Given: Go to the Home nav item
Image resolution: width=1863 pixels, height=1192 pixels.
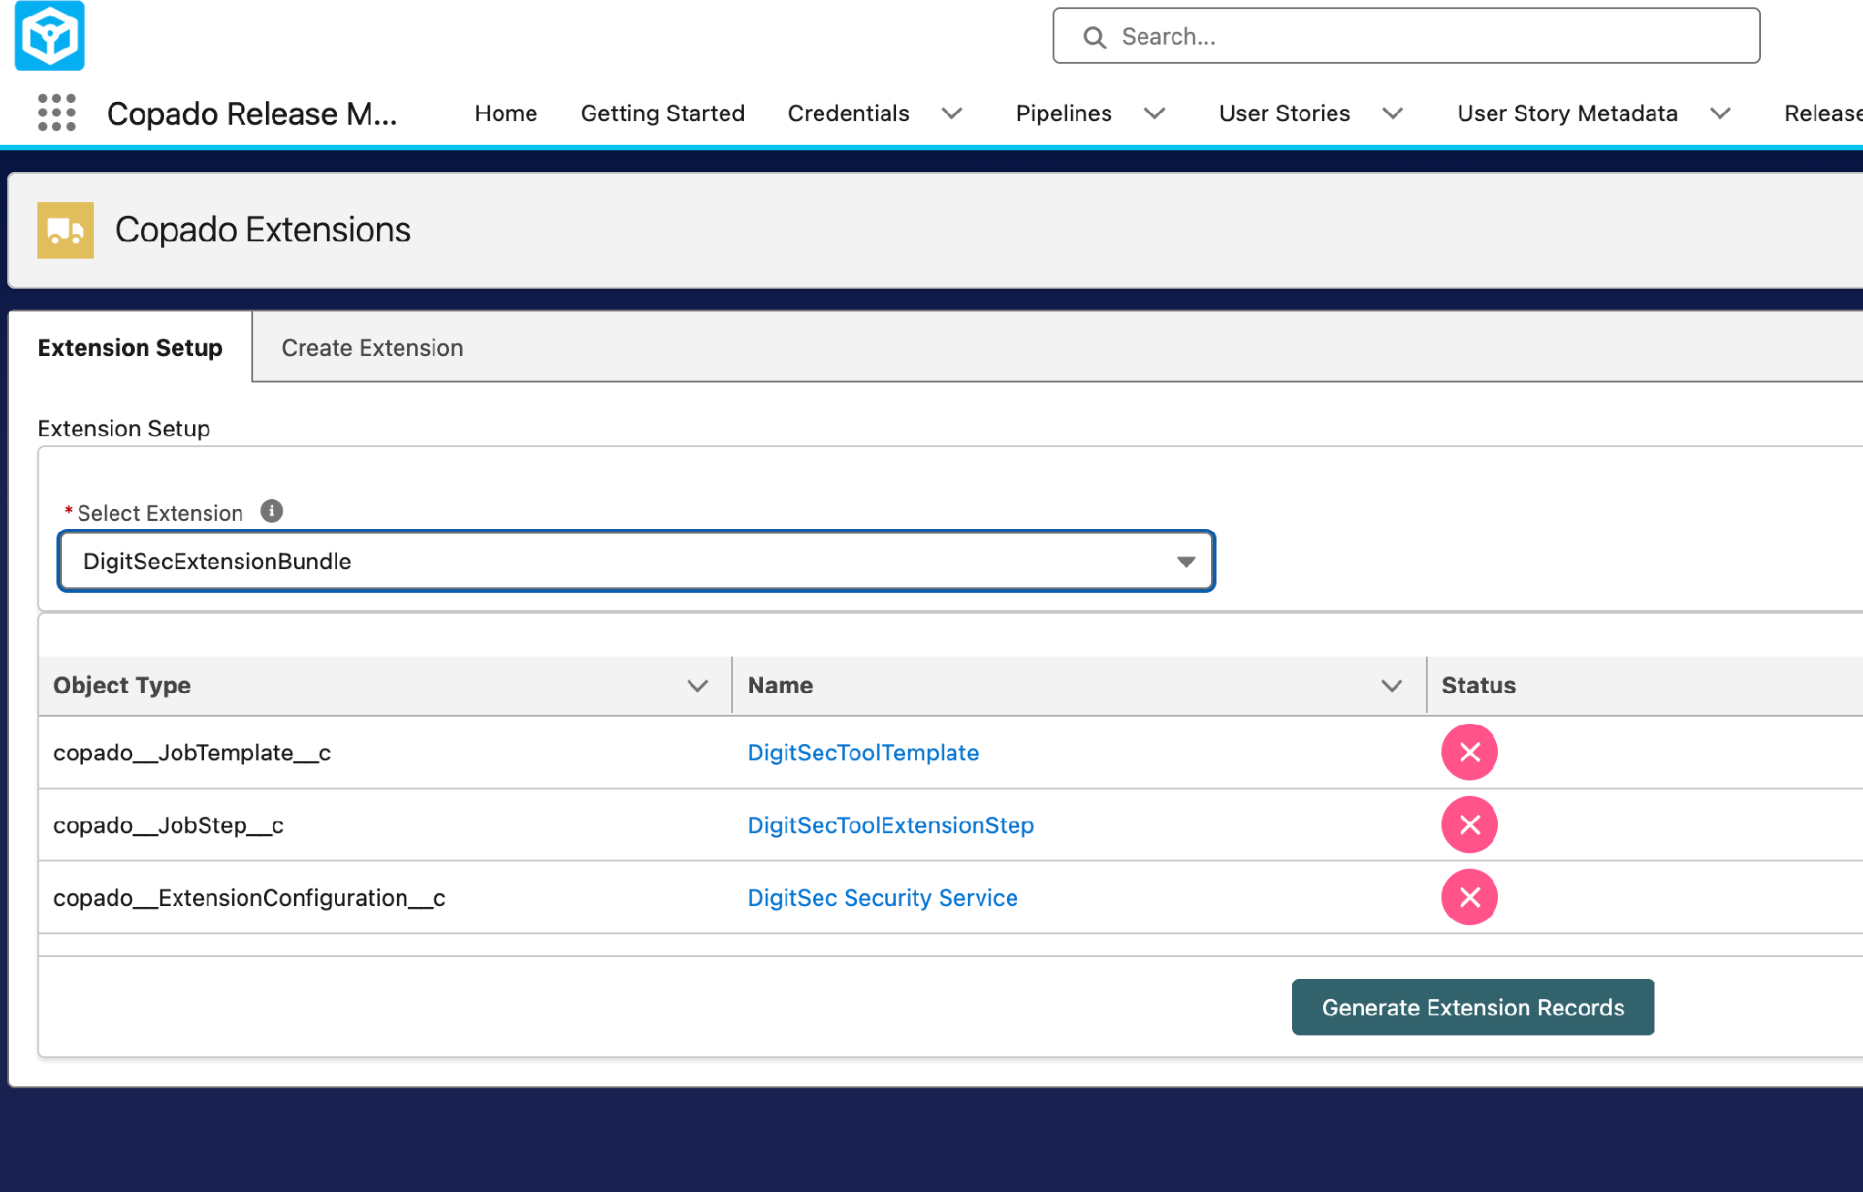Looking at the screenshot, I should tap(505, 113).
